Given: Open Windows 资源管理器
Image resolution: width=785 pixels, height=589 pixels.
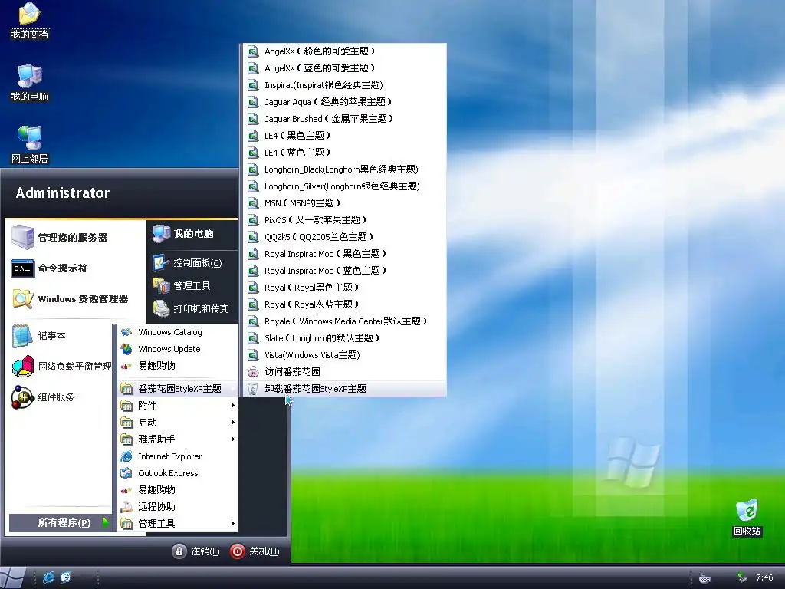Looking at the screenshot, I should [70, 299].
